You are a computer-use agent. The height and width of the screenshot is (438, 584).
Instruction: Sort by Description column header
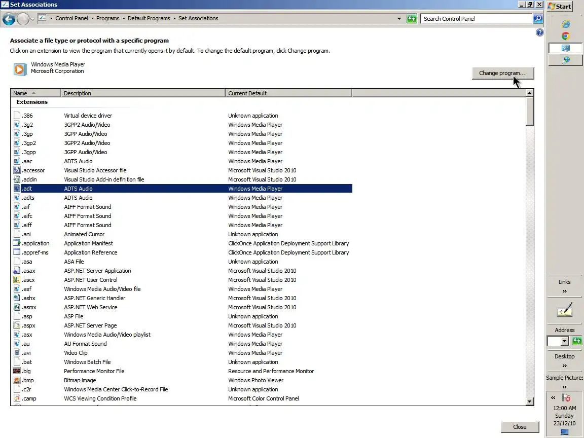pyautogui.click(x=143, y=93)
